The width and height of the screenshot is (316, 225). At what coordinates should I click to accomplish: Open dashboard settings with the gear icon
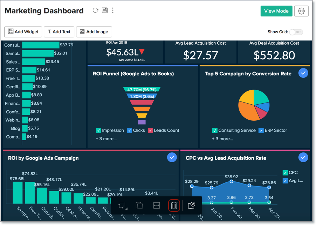pyautogui.click(x=301, y=11)
